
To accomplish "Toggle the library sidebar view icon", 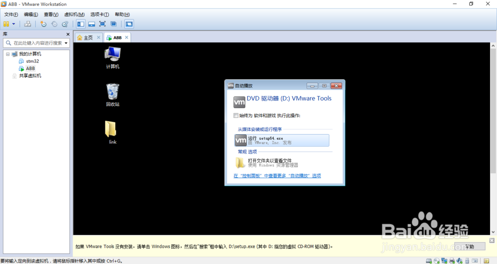I will (x=81, y=24).
